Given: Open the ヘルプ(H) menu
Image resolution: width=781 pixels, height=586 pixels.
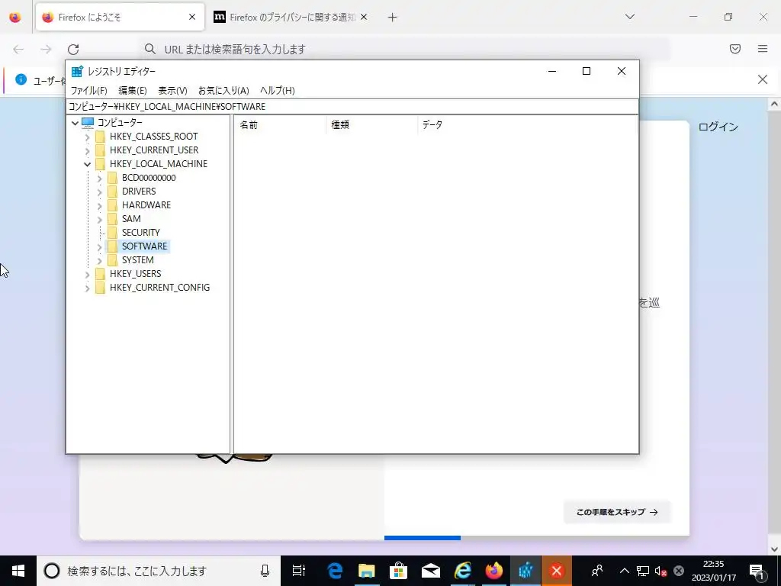Looking at the screenshot, I should (x=277, y=90).
